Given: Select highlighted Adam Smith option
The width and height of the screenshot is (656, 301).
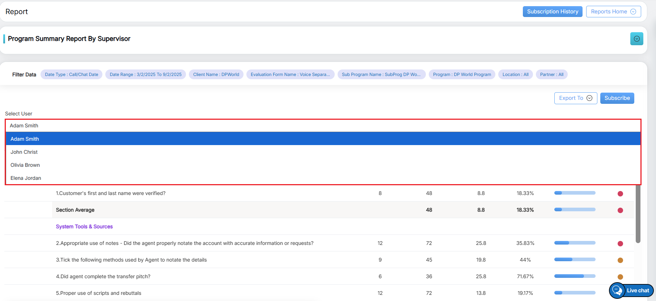Looking at the screenshot, I should pos(25,139).
